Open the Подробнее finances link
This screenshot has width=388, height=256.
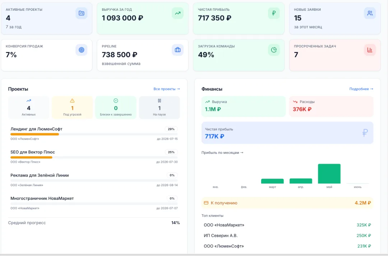click(361, 89)
